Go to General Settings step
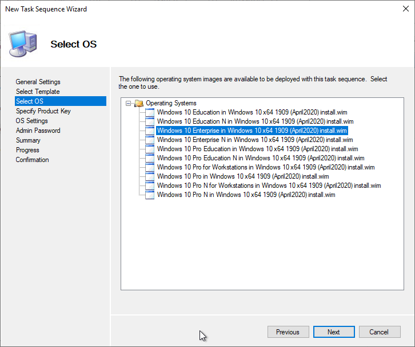The width and height of the screenshot is (415, 347). click(38, 82)
